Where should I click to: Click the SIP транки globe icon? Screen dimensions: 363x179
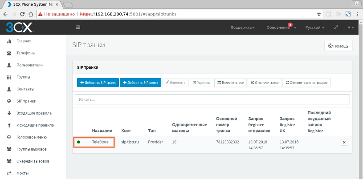coord(9,101)
